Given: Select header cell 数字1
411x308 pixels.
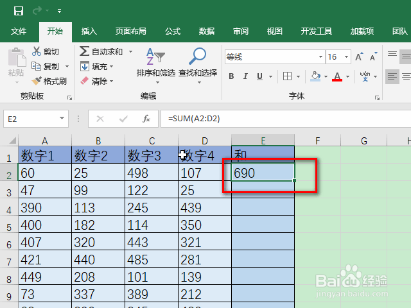Looking at the screenshot, I should pos(45,155).
